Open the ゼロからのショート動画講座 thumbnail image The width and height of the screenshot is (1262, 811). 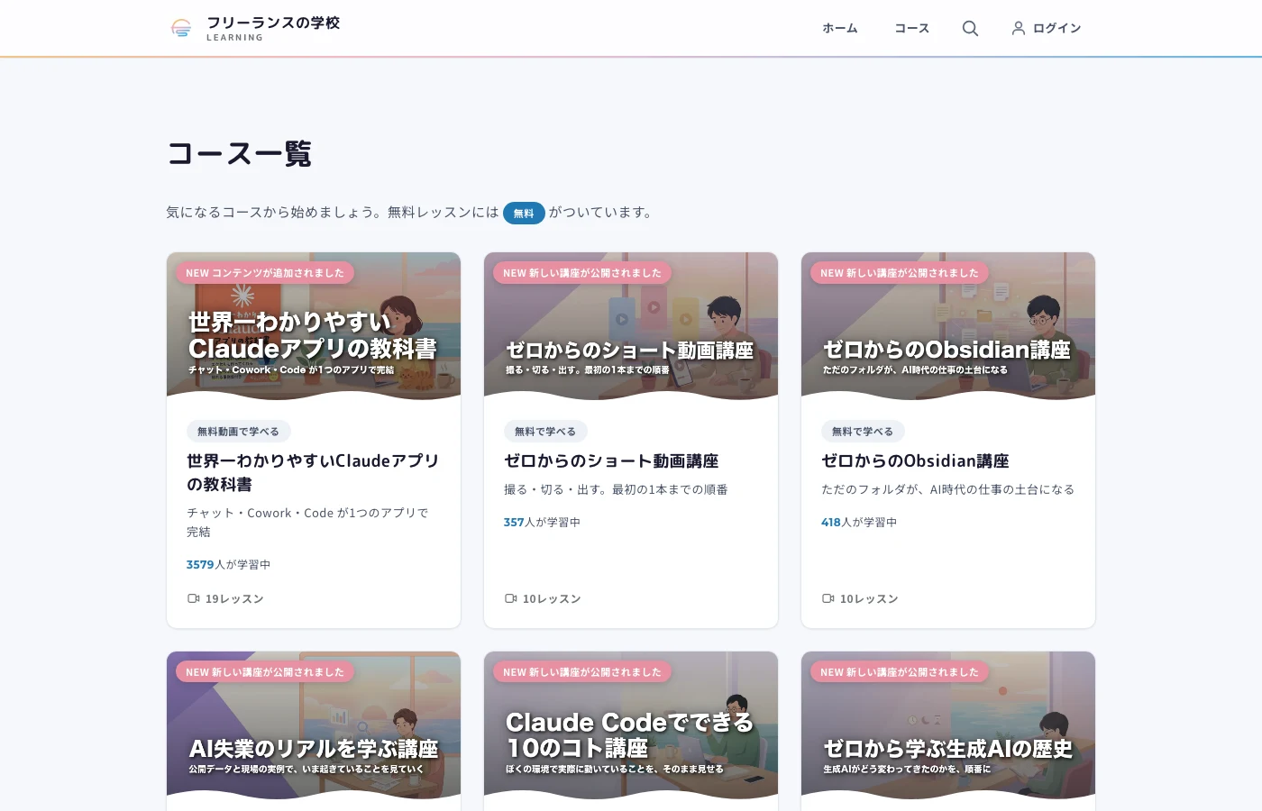631,325
